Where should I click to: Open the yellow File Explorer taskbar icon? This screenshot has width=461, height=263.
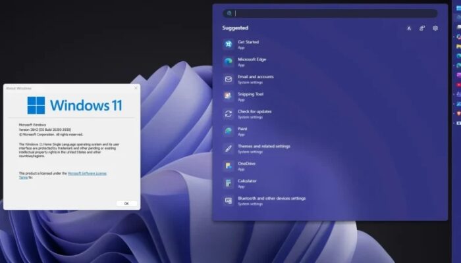(x=458, y=47)
